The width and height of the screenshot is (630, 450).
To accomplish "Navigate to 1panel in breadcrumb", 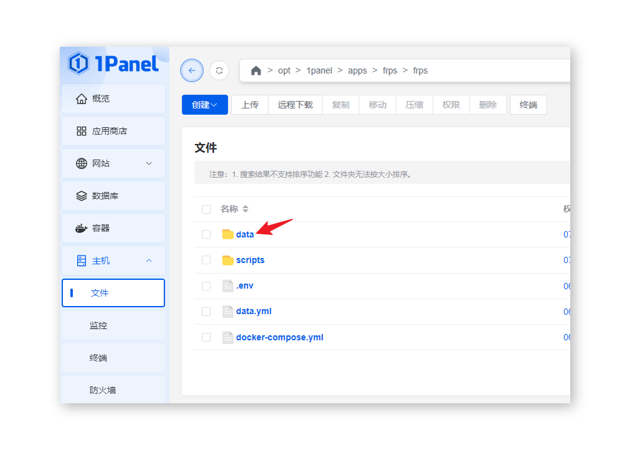I will click(x=319, y=71).
